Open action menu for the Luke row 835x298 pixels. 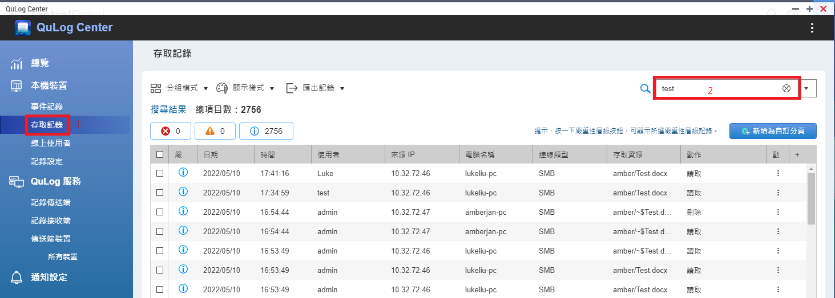[777, 173]
